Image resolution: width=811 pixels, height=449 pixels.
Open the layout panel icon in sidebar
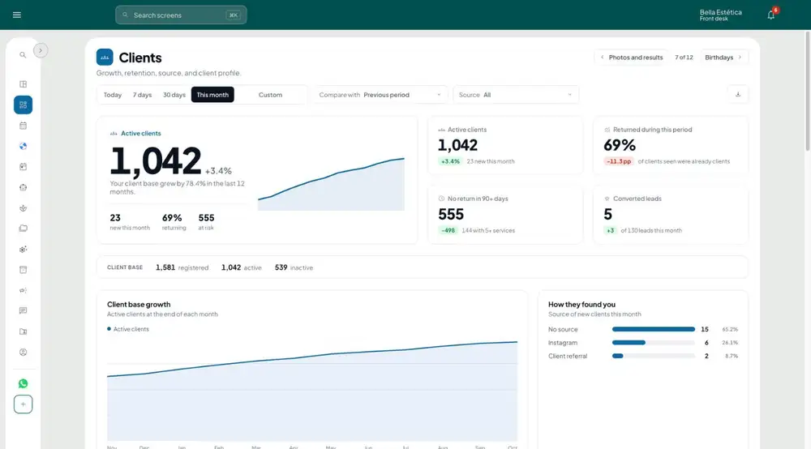23,84
